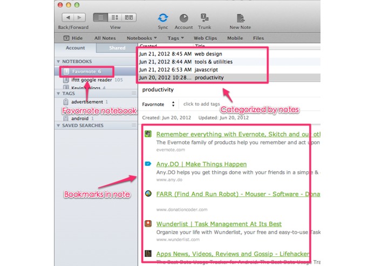
Task: Open the Lifehacker Apps News link
Action: point(233,254)
